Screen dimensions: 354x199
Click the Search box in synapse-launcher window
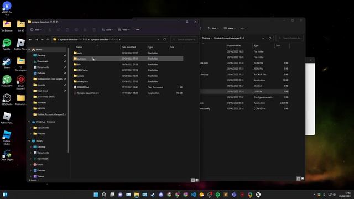point(184,39)
